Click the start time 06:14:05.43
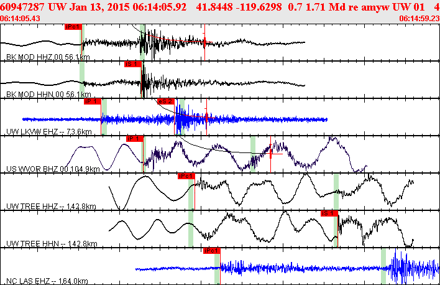Viewport: 440px width, 285px height. click(20, 19)
